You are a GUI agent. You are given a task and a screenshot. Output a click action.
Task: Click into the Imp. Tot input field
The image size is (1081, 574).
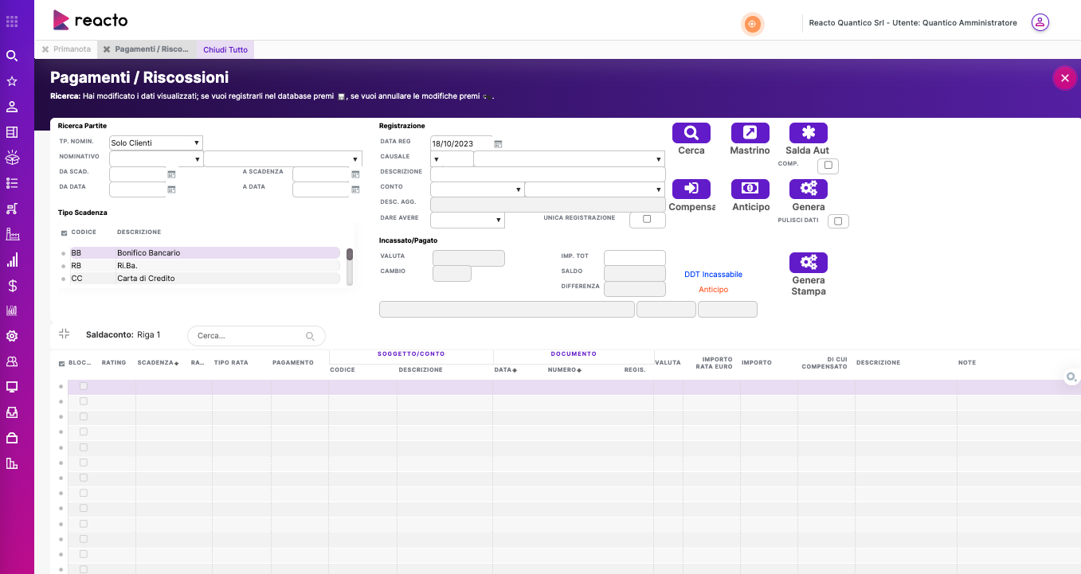click(x=634, y=257)
